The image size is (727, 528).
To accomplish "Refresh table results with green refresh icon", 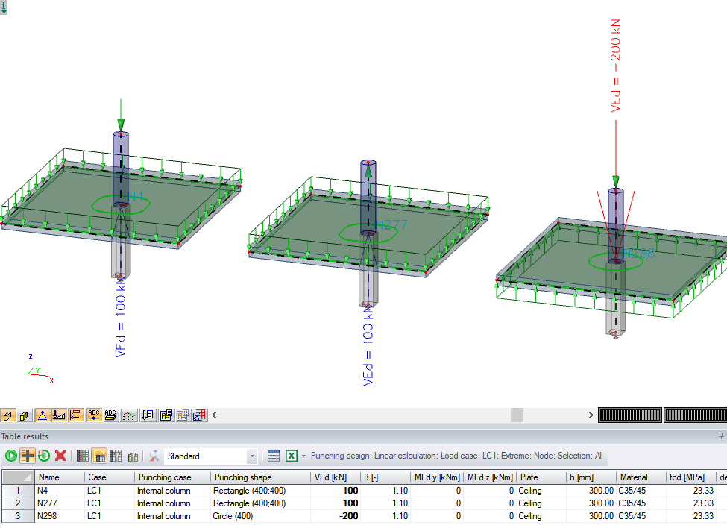I will pyautogui.click(x=43, y=456).
